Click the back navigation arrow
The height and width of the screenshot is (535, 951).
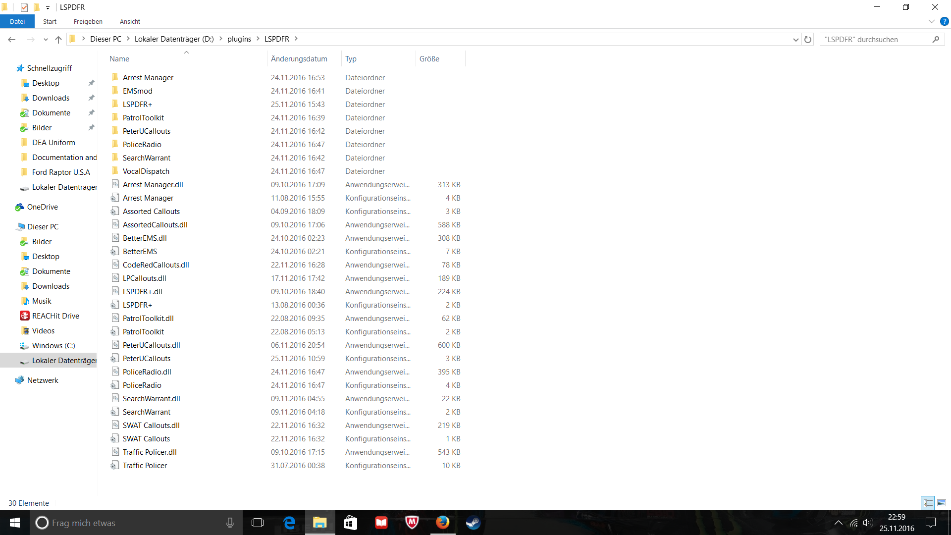coord(12,39)
